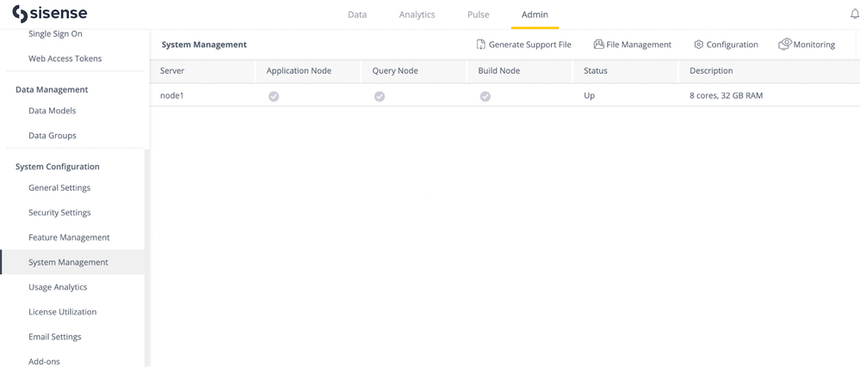Open the Analytics tab
Image resolution: width=860 pixels, height=367 pixels.
417,15
